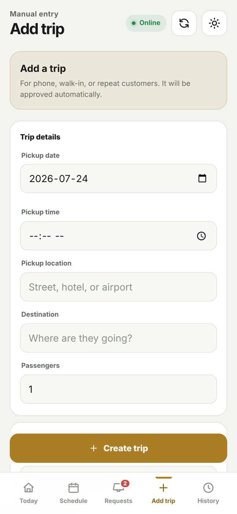237x514 pixels.
Task: Click the Create trip button
Action: pos(118,448)
